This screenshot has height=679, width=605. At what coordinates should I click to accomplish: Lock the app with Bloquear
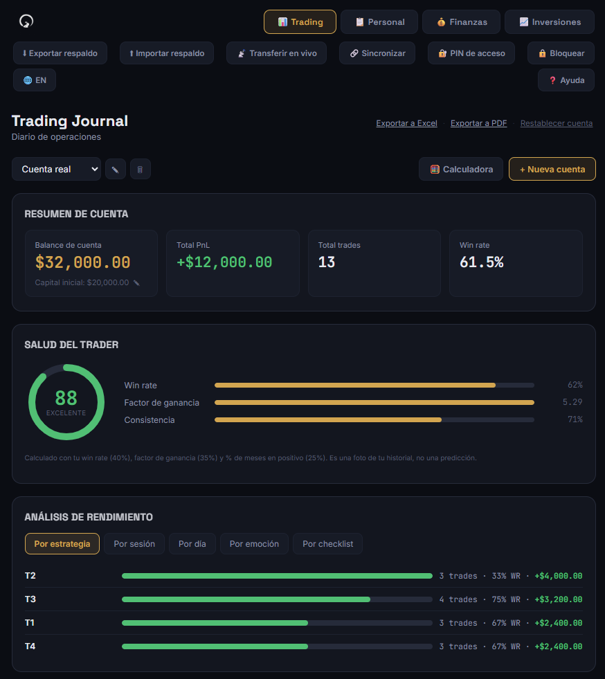tap(561, 53)
